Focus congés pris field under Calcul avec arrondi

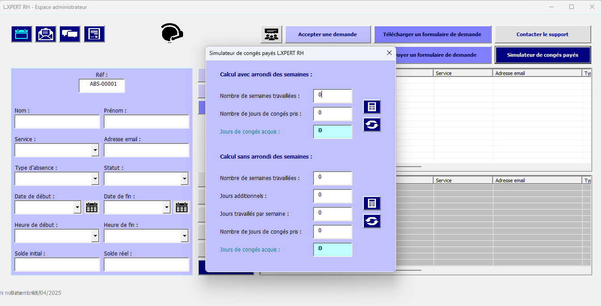point(333,114)
